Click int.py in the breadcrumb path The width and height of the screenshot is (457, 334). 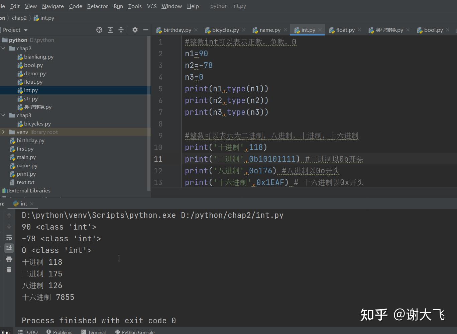click(x=44, y=18)
